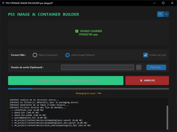Click log line Génération de la table d'index

point(39,105)
